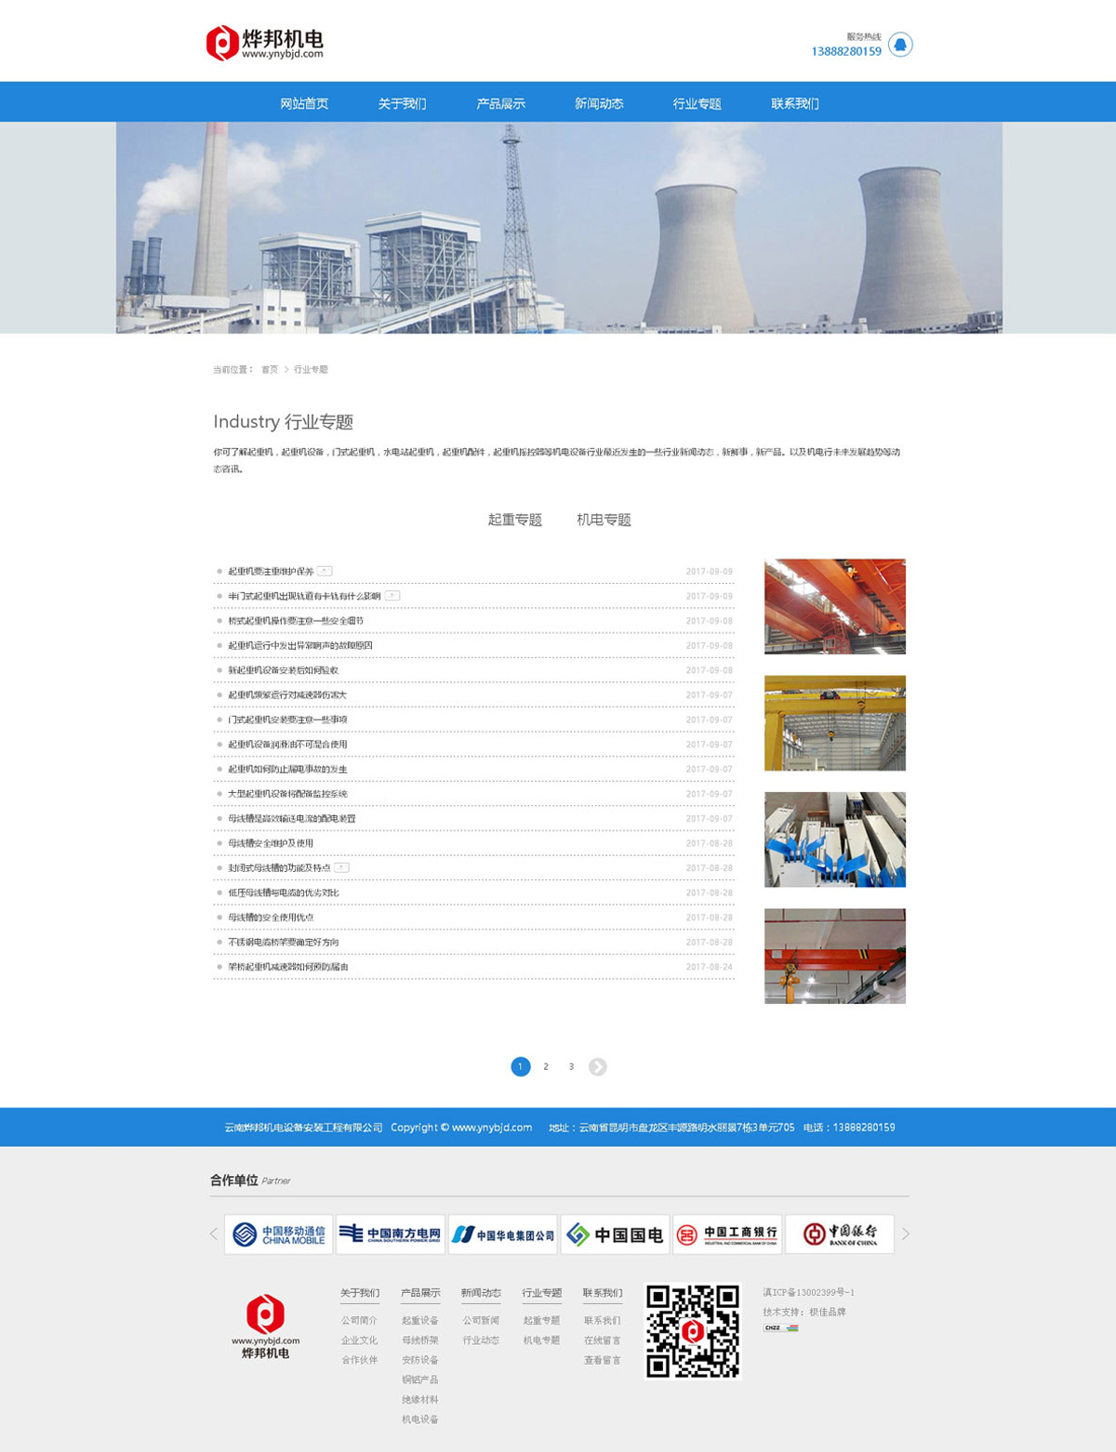Open footer link 起重设备
The width and height of the screenshot is (1116, 1452).
(x=419, y=1320)
